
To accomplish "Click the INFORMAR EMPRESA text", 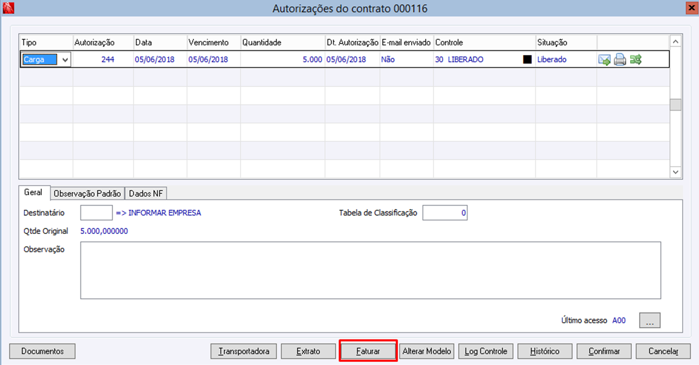I will tap(164, 213).
